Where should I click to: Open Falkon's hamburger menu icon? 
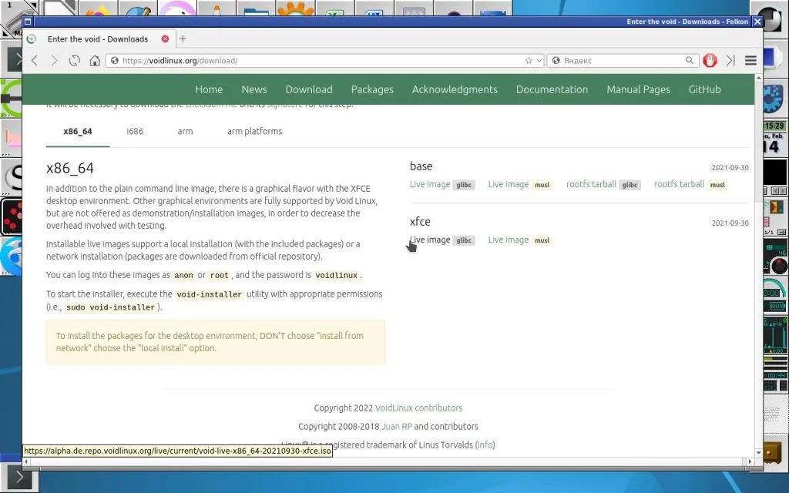(750, 59)
